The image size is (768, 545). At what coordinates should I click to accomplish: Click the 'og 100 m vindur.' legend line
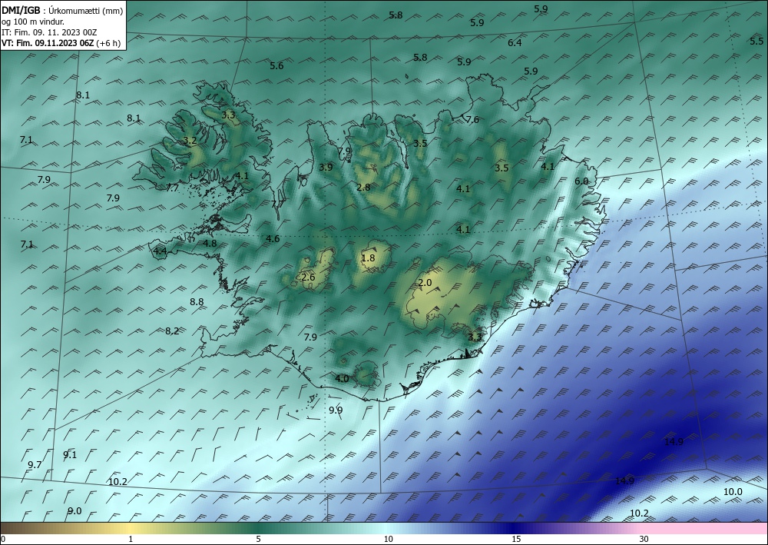[x=33, y=21]
